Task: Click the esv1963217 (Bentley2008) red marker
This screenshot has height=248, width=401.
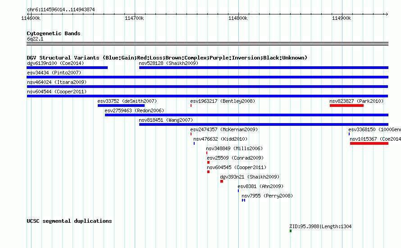Action: pyautogui.click(x=191, y=106)
